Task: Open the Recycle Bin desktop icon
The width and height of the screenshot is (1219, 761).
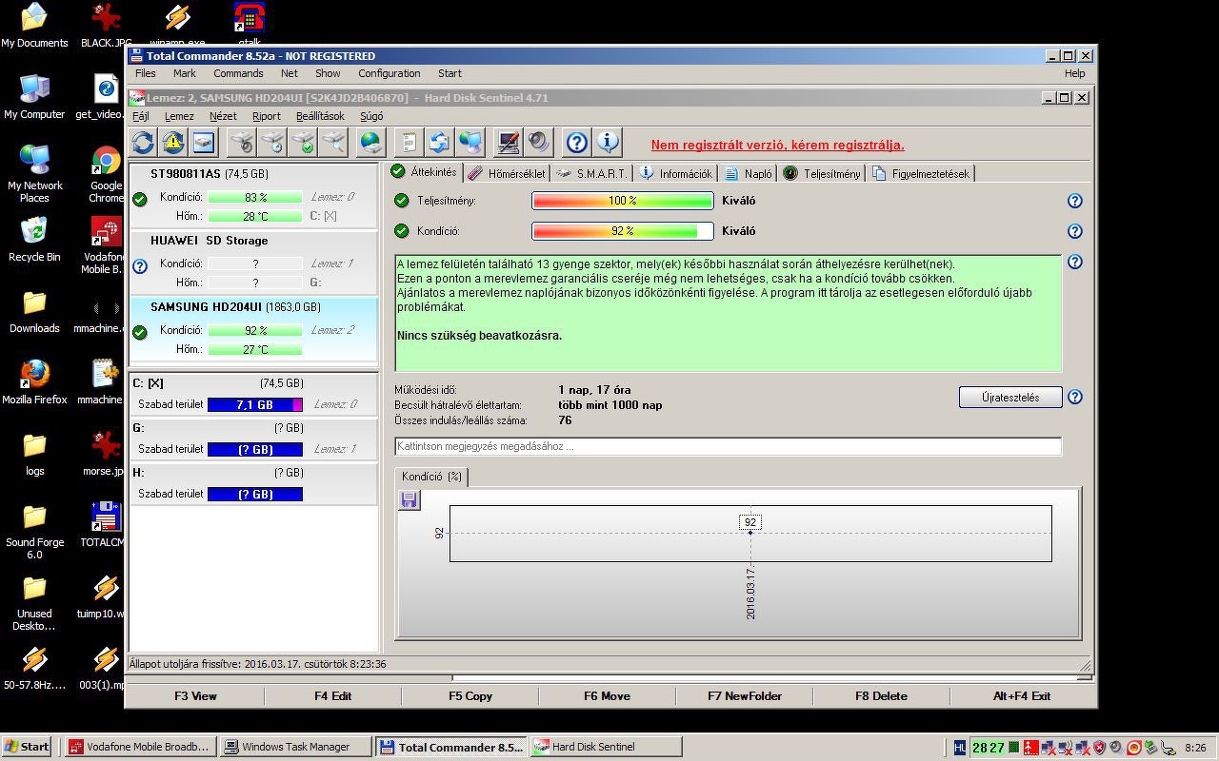Action: point(34,240)
